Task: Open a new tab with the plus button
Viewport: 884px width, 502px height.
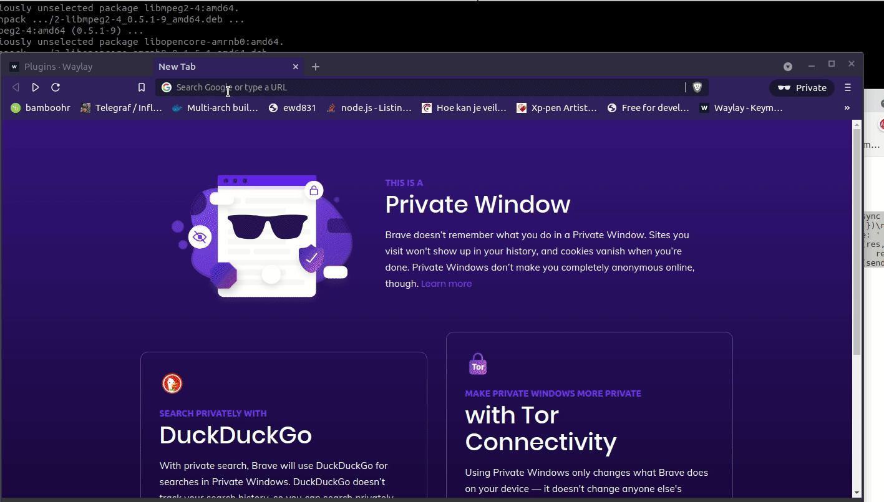Action: tap(316, 67)
